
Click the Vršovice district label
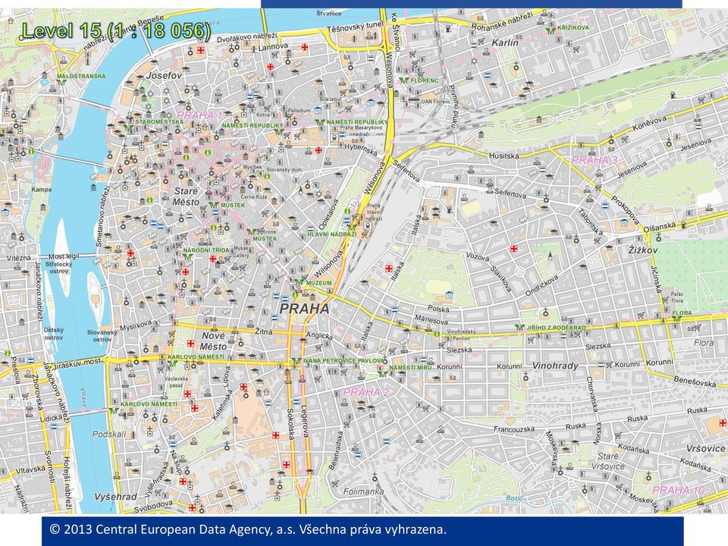pyautogui.click(x=706, y=448)
